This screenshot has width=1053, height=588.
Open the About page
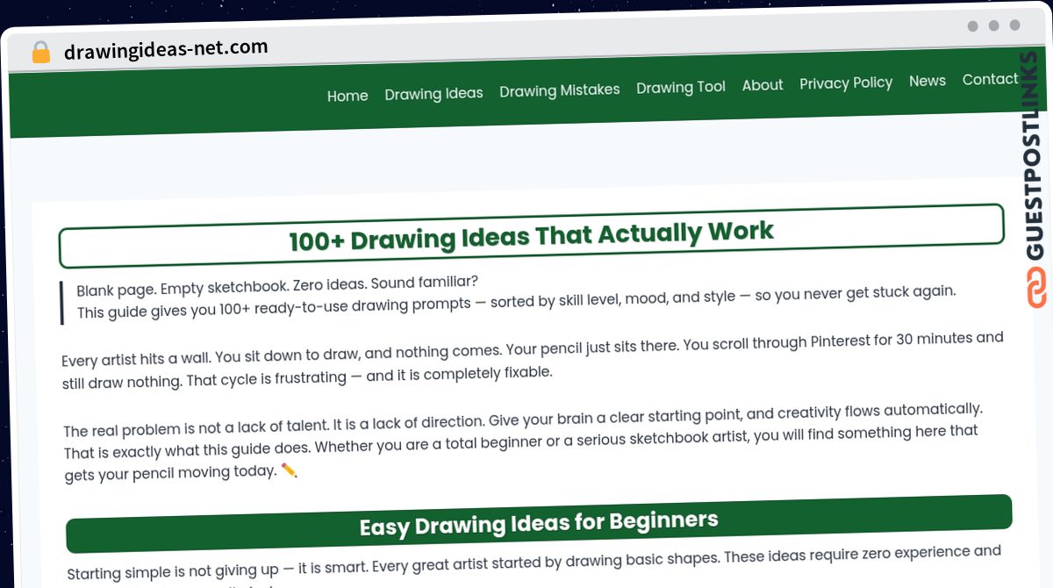763,85
